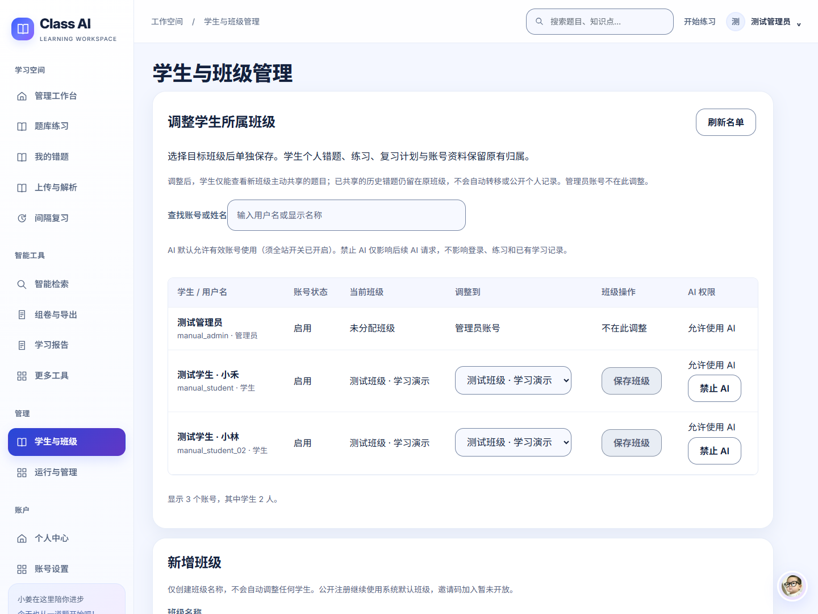Click the 新增班级 section heading

(x=194, y=562)
